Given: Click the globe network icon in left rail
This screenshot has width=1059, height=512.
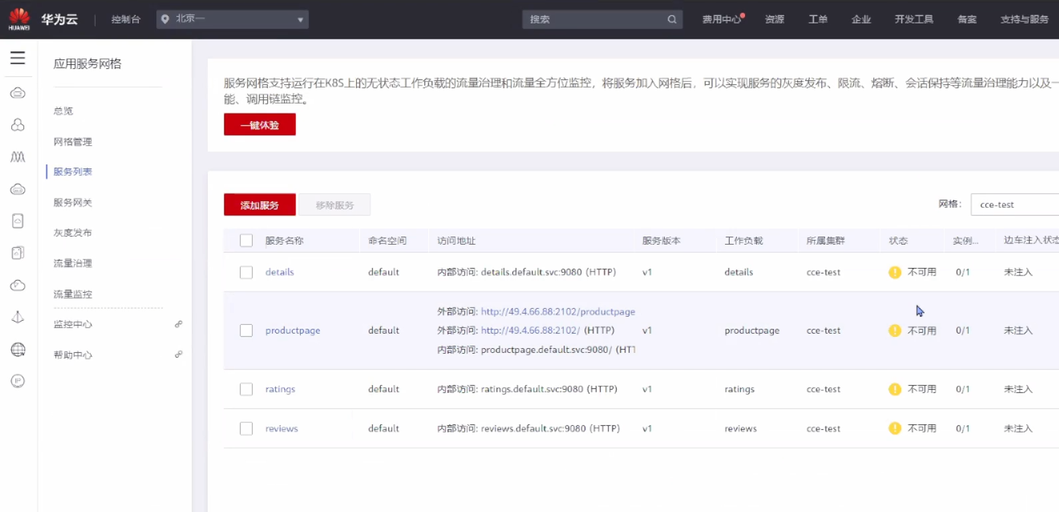Looking at the screenshot, I should click(18, 349).
